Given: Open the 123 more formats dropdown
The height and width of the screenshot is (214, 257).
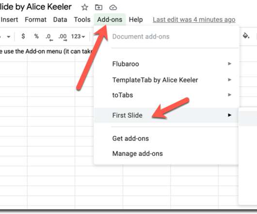Looking at the screenshot, I should (x=78, y=36).
